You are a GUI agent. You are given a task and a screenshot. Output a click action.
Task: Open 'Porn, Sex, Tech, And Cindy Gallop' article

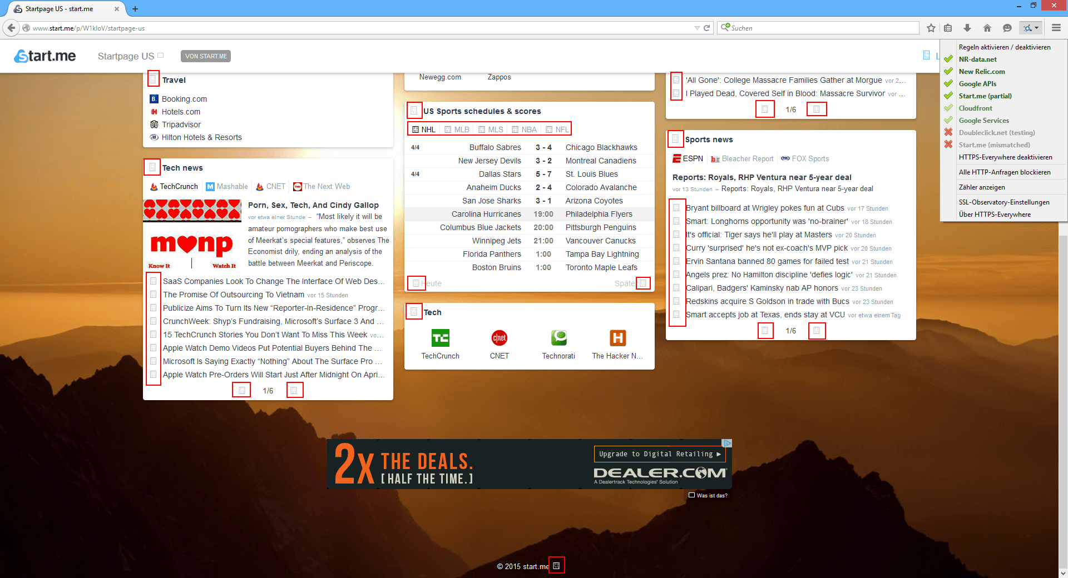coord(313,205)
